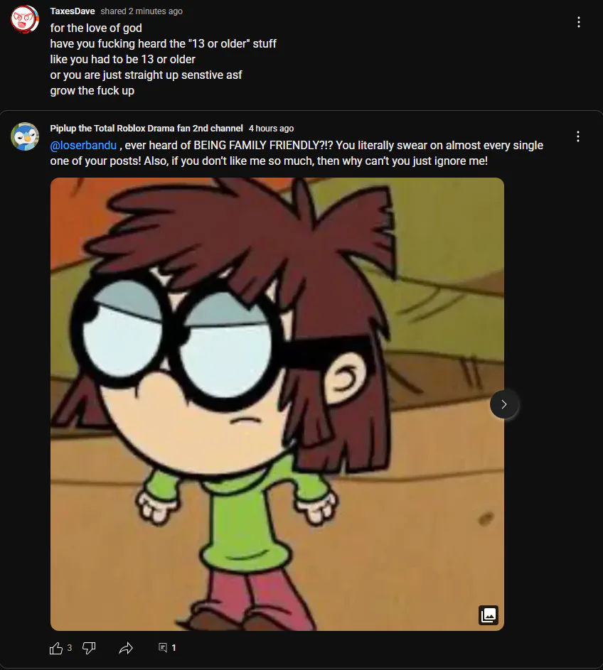Viewport: 603px width, 670px height.
Task: Click the 'BEING FAMILY FRIENDLY' post text
Action: tap(263, 145)
